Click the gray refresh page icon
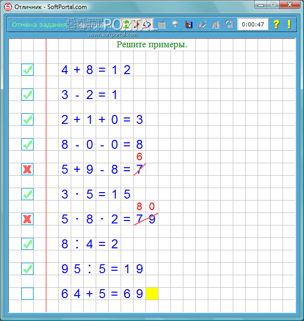This screenshot has height=321, width=304. click(229, 25)
